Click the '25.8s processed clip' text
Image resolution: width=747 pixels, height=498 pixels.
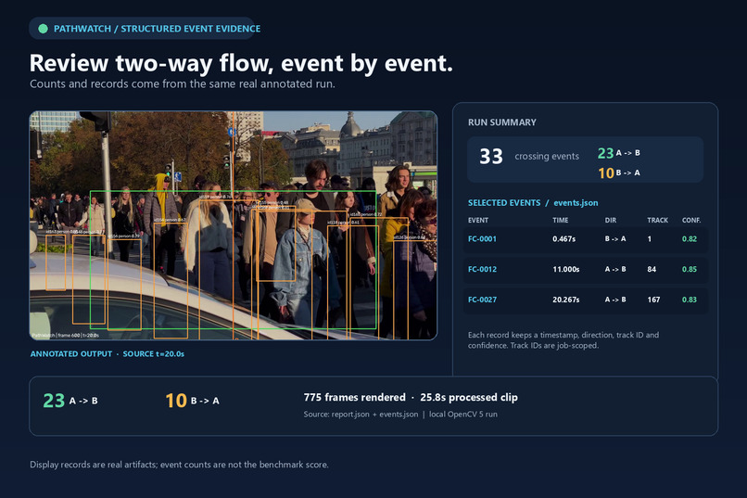(469, 398)
